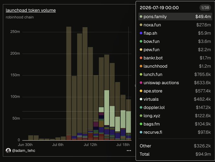Select the bags.fm legend row

175,124
